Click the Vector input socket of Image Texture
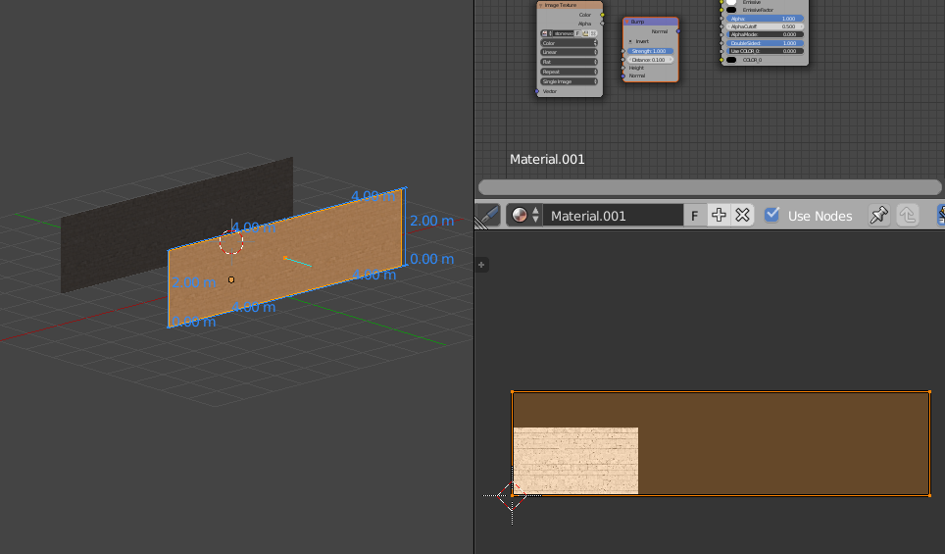The width and height of the screenshot is (945, 554). point(537,91)
